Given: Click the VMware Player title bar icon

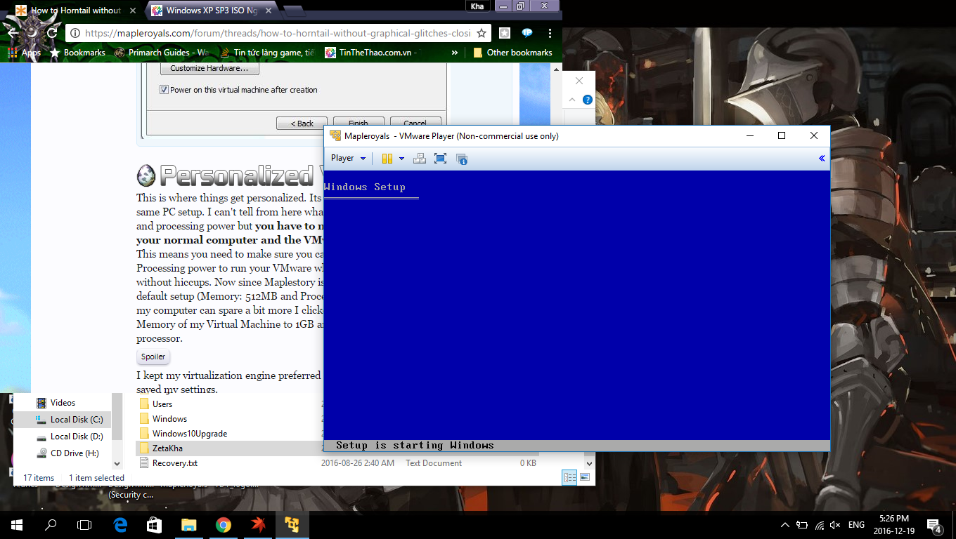Looking at the screenshot, I should click(x=335, y=135).
